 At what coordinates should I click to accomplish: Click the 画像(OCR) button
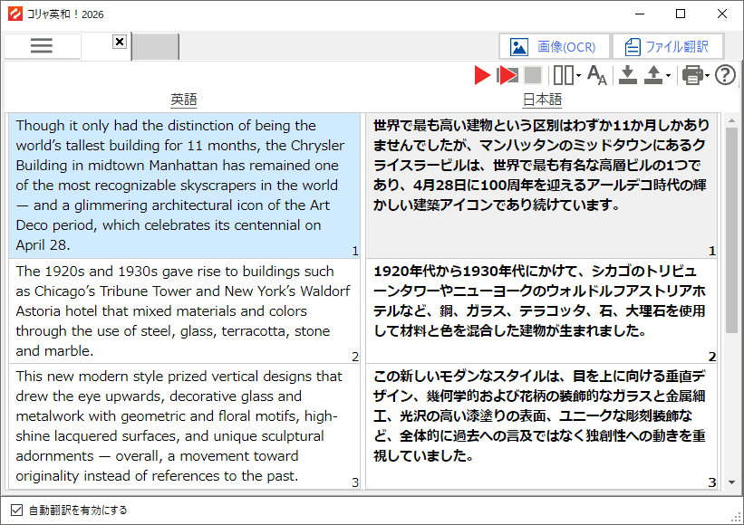(554, 46)
